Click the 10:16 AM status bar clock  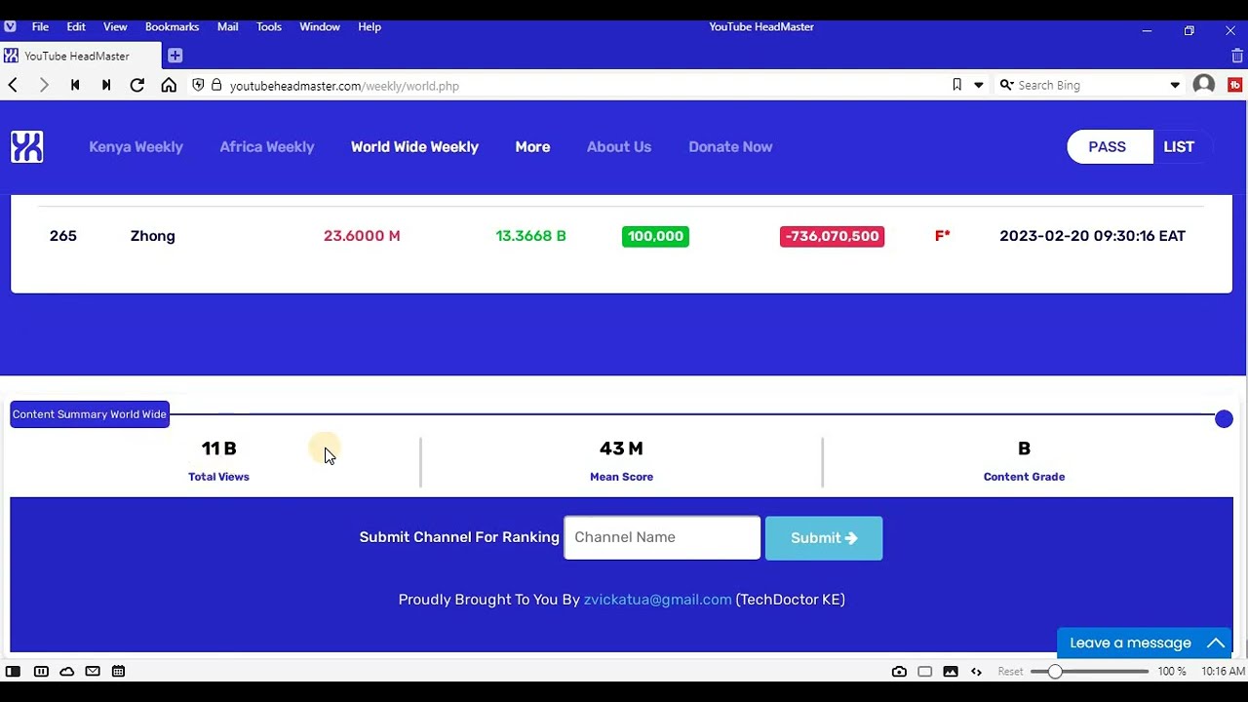click(1223, 671)
